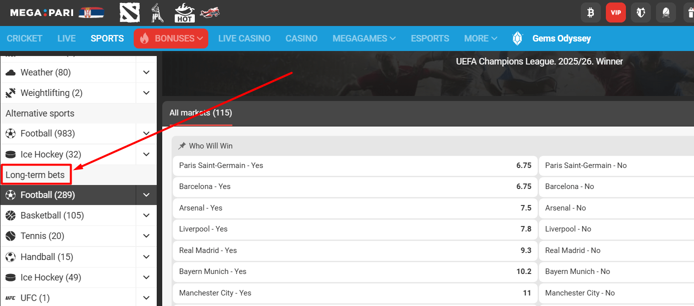Screen dimensions: 694x306
Task: Select Handball (15) in Long-term bets
Action: click(47, 257)
